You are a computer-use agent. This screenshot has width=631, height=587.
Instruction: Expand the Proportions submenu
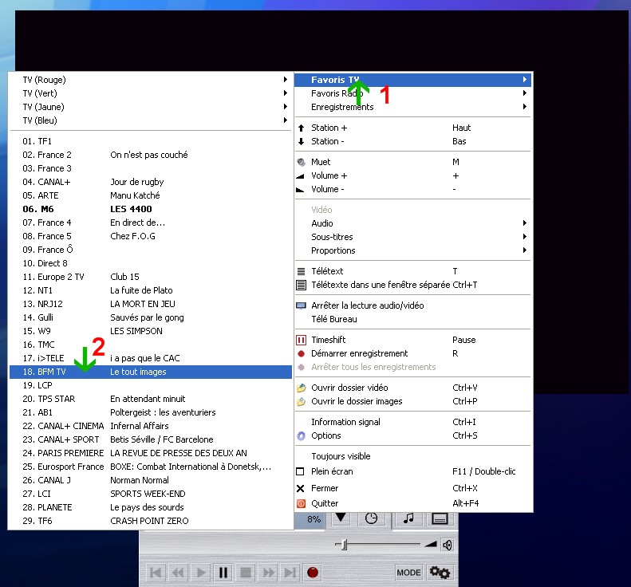click(413, 250)
